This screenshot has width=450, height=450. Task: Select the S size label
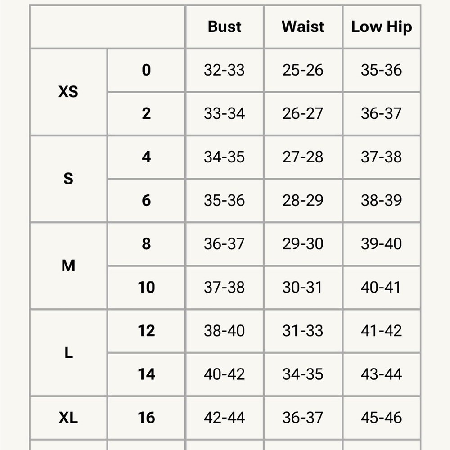pos(68,179)
